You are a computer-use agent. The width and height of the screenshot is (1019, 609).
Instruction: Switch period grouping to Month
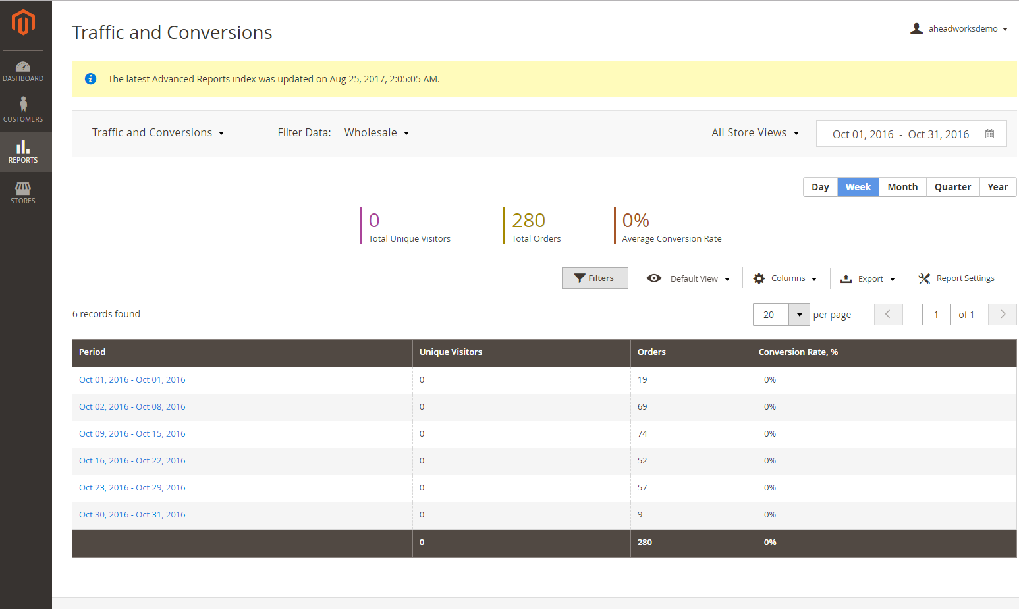pos(902,187)
